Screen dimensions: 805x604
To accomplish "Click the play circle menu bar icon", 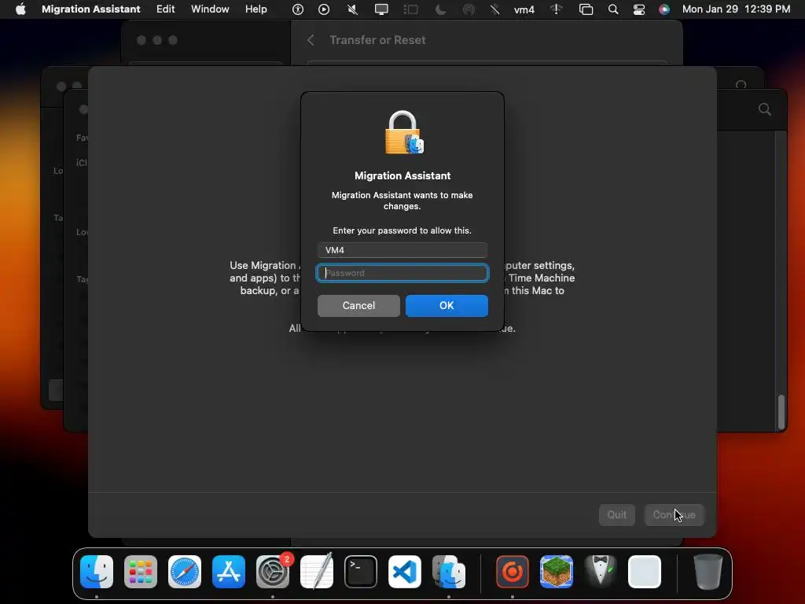I will point(324,9).
